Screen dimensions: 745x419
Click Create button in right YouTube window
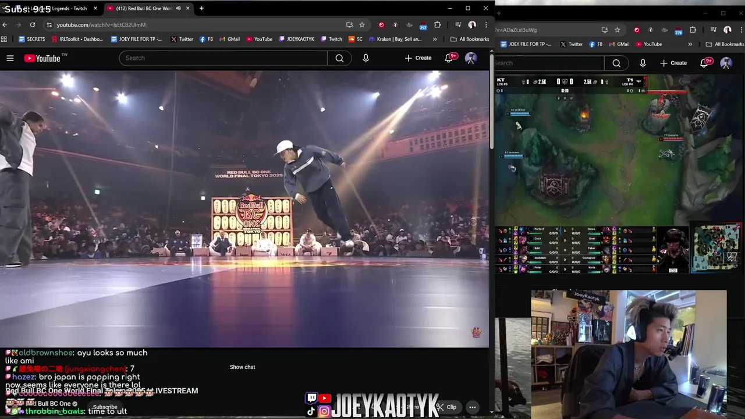coord(673,63)
